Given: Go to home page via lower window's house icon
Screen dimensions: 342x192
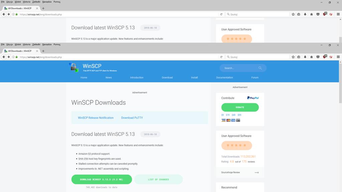Looking at the screenshot, I should point(312,57).
